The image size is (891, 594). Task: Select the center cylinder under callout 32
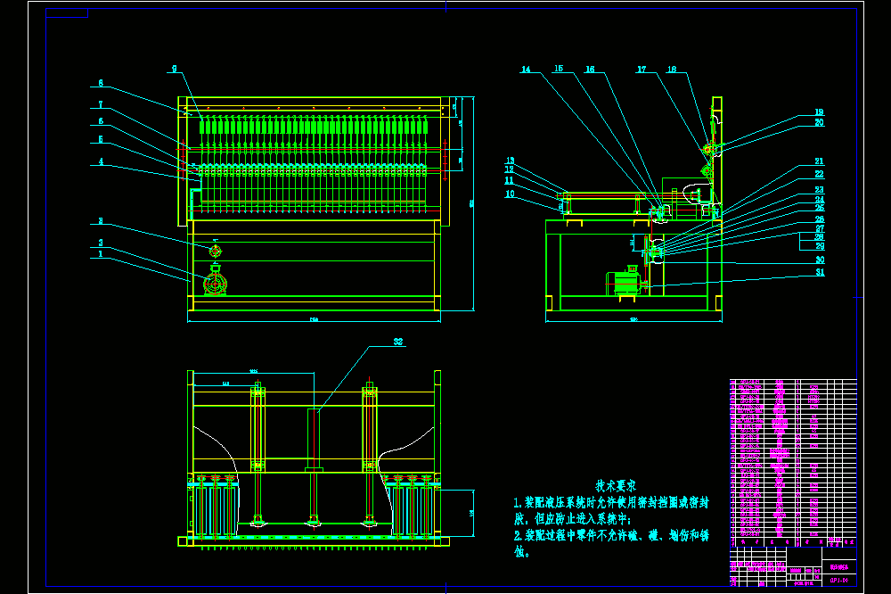coord(314,439)
